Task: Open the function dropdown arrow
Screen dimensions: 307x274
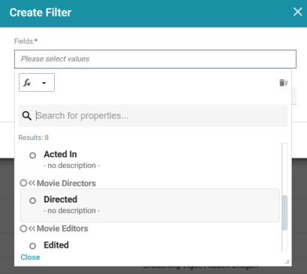Action: 44,83
